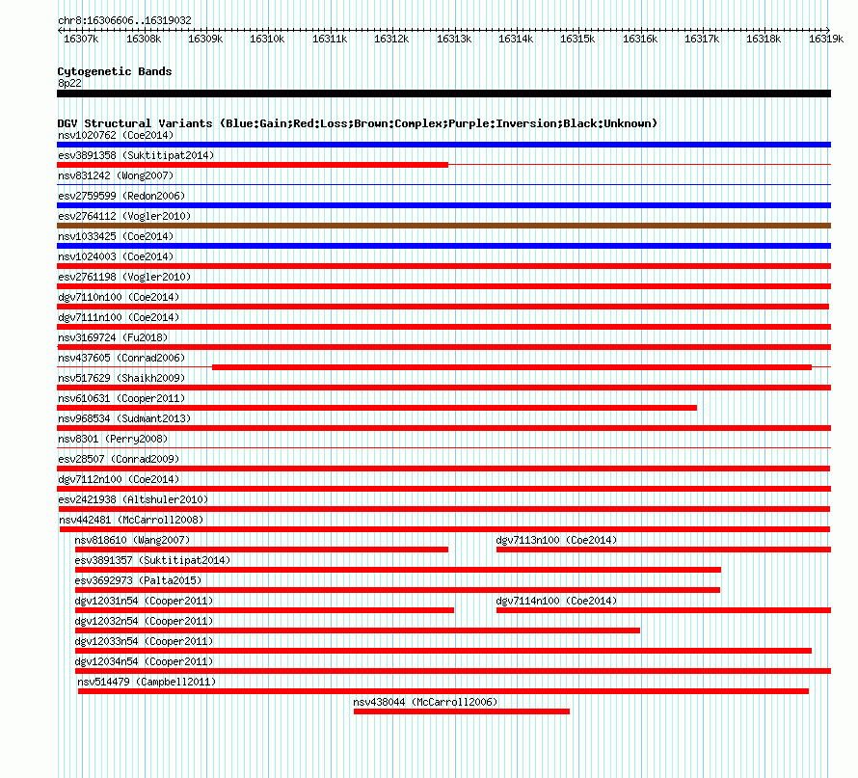Select the blue bar under esv2759599
This screenshot has height=778, width=858.
pos(443,205)
